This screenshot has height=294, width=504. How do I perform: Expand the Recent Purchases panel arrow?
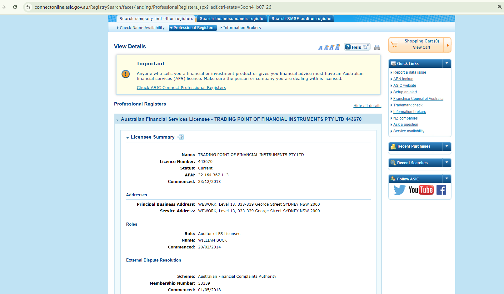click(x=447, y=146)
